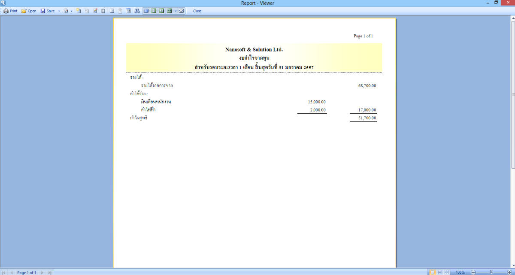The height and width of the screenshot is (275, 515).
Task: Switch to full screen view icon
Action: click(x=146, y=11)
